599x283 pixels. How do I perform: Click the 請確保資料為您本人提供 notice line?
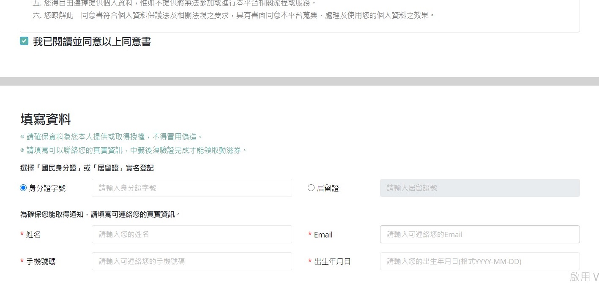pos(112,137)
